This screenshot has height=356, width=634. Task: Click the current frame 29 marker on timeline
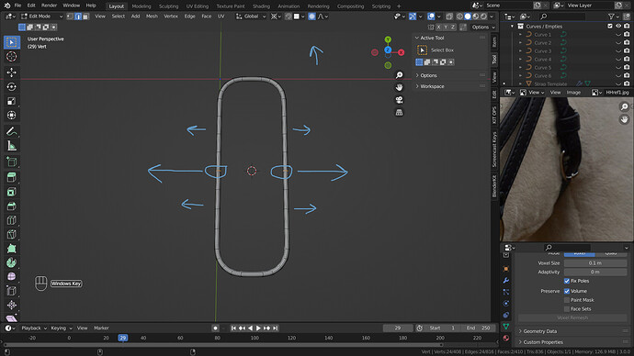pyautogui.click(x=123, y=338)
